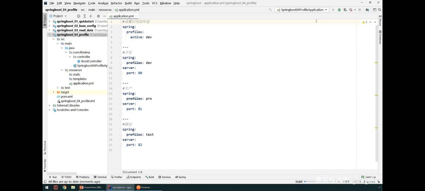Collapse springboot_04_profile module
The height and width of the screenshot is (191, 425).
[49, 34]
